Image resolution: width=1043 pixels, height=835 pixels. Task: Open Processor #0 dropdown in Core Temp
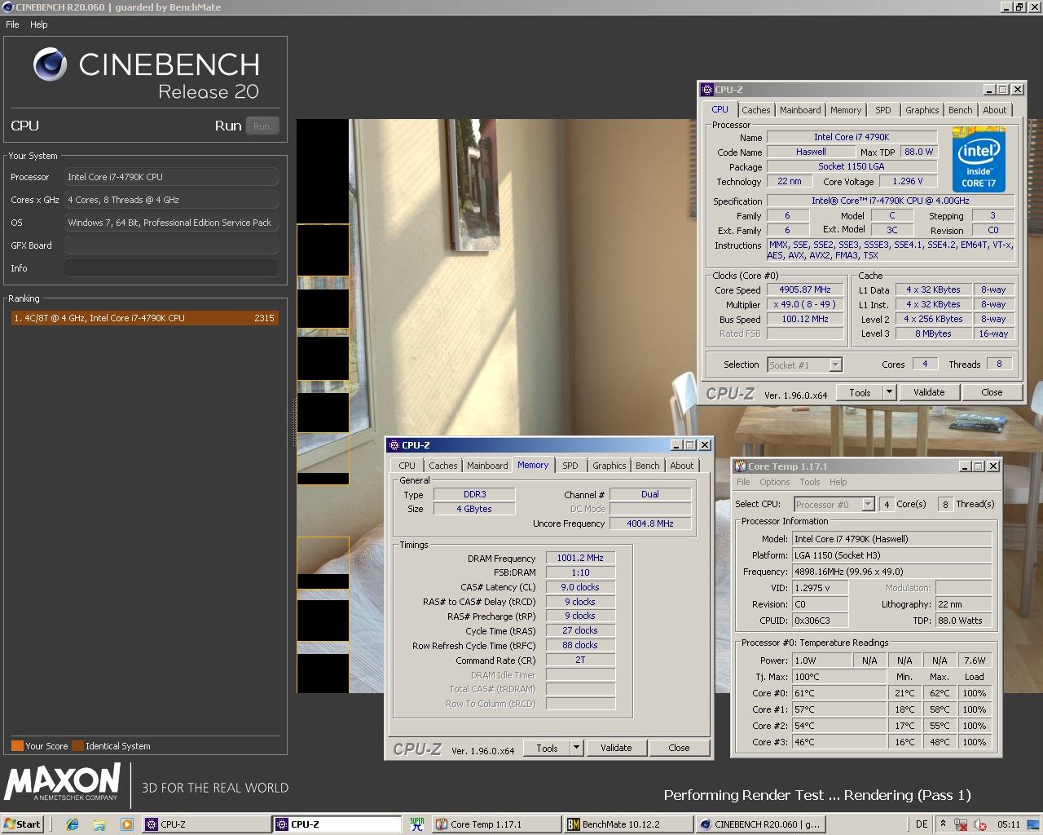(868, 504)
